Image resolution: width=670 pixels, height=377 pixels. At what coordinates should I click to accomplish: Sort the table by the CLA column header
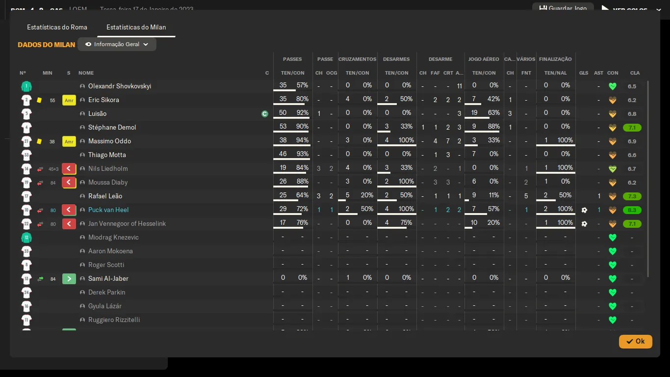pyautogui.click(x=635, y=73)
